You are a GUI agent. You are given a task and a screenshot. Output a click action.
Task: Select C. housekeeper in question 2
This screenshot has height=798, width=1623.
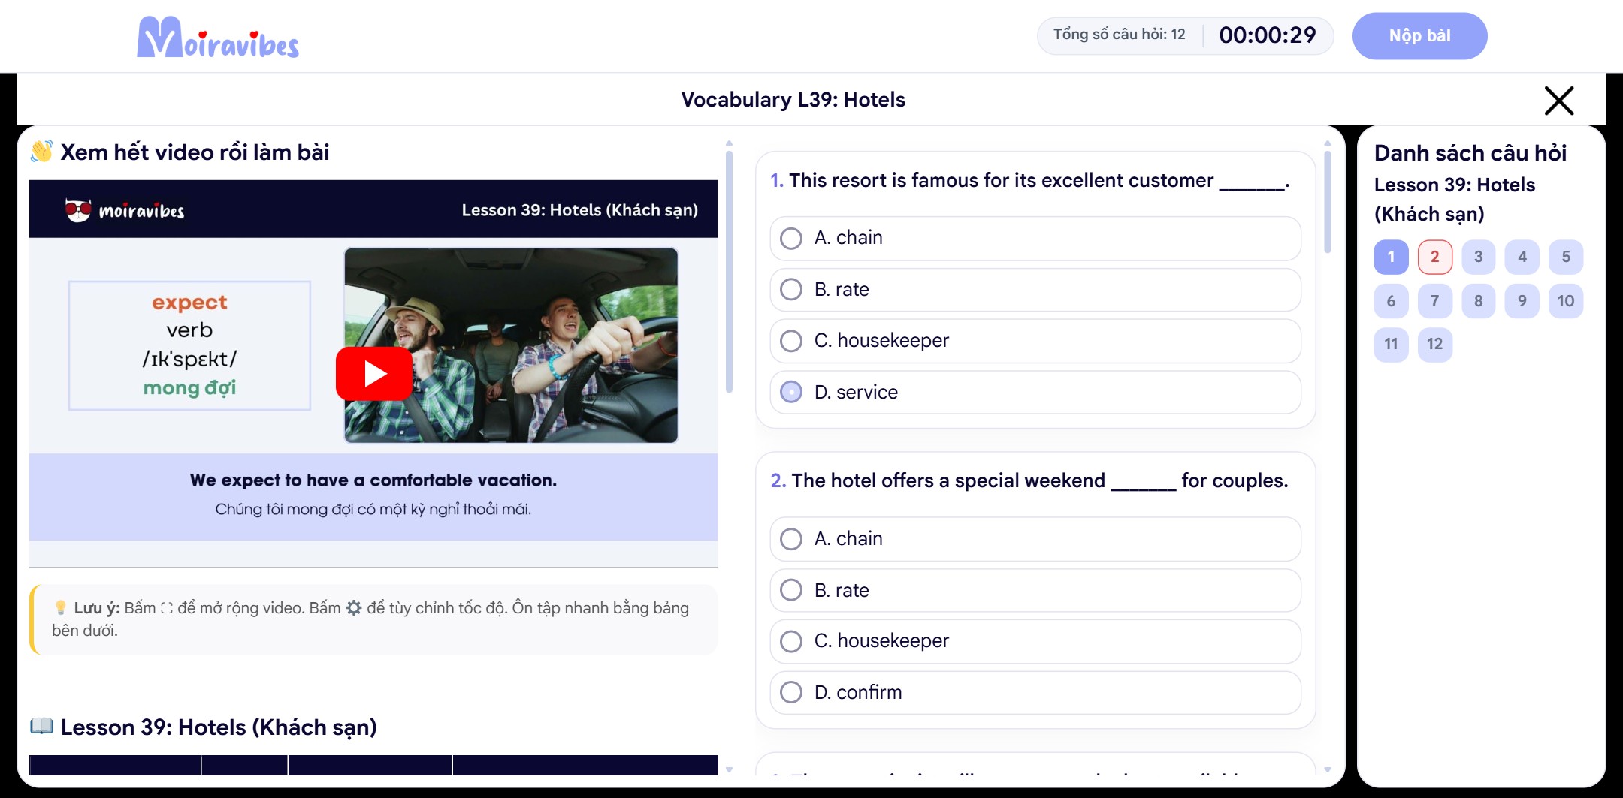[1035, 641]
